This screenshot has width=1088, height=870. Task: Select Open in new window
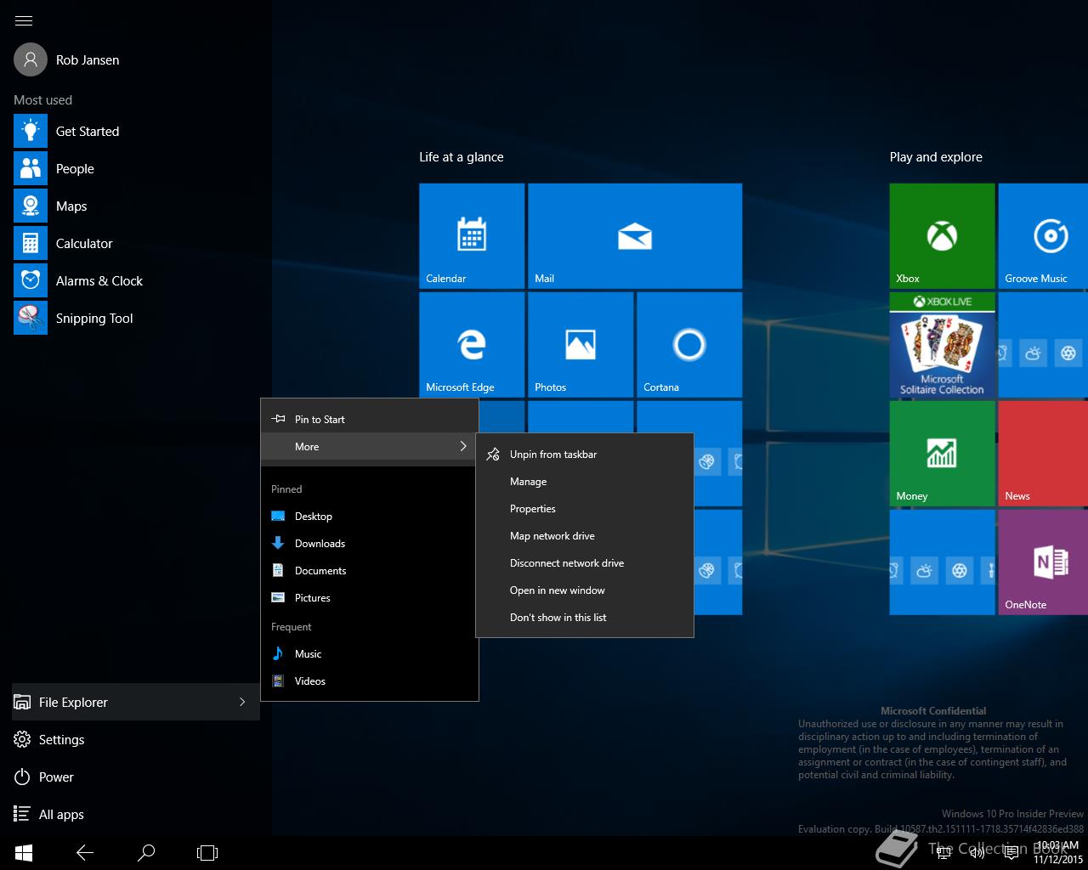coord(585,590)
